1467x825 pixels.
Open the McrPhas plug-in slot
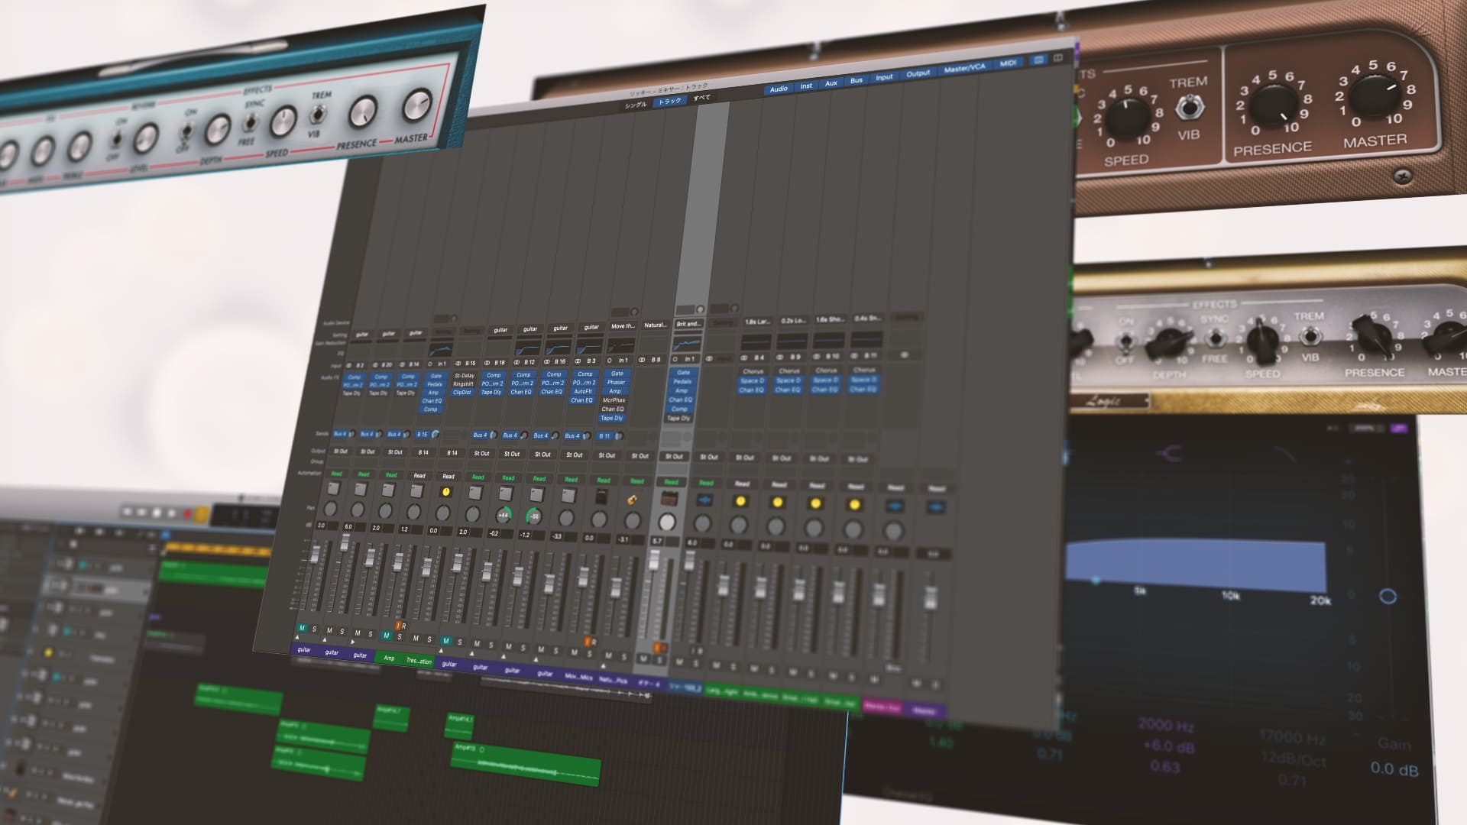point(614,400)
